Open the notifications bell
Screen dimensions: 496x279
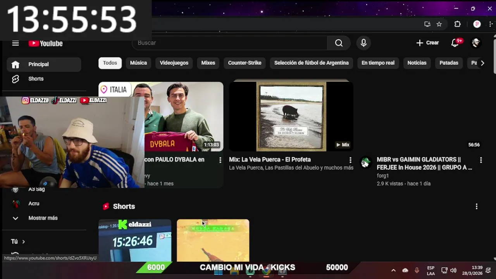tap(455, 43)
